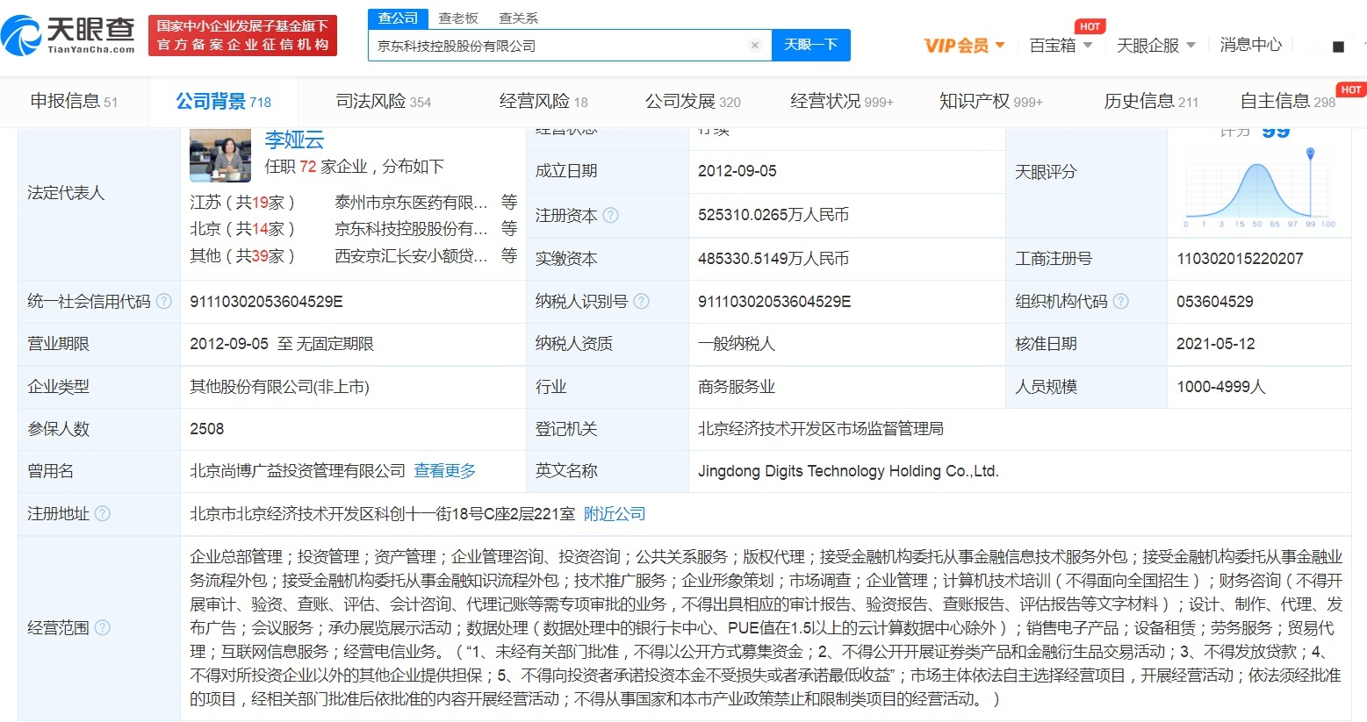The height and width of the screenshot is (722, 1367).
Task: Click the 等 link in the 江苏 companies row
Action: pyautogui.click(x=509, y=202)
